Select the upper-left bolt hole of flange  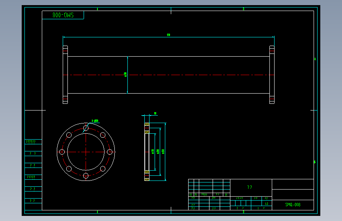(x=69, y=135)
